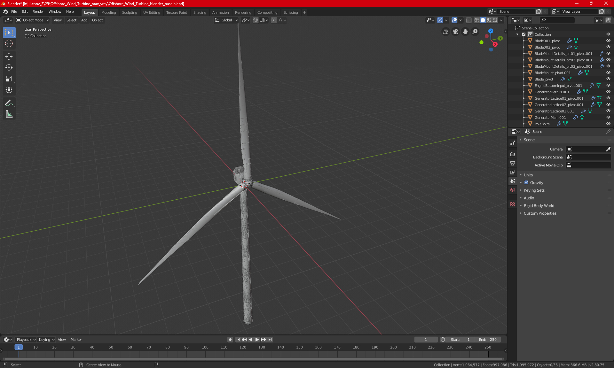
Task: Toggle the camera view icon
Action: point(455,32)
